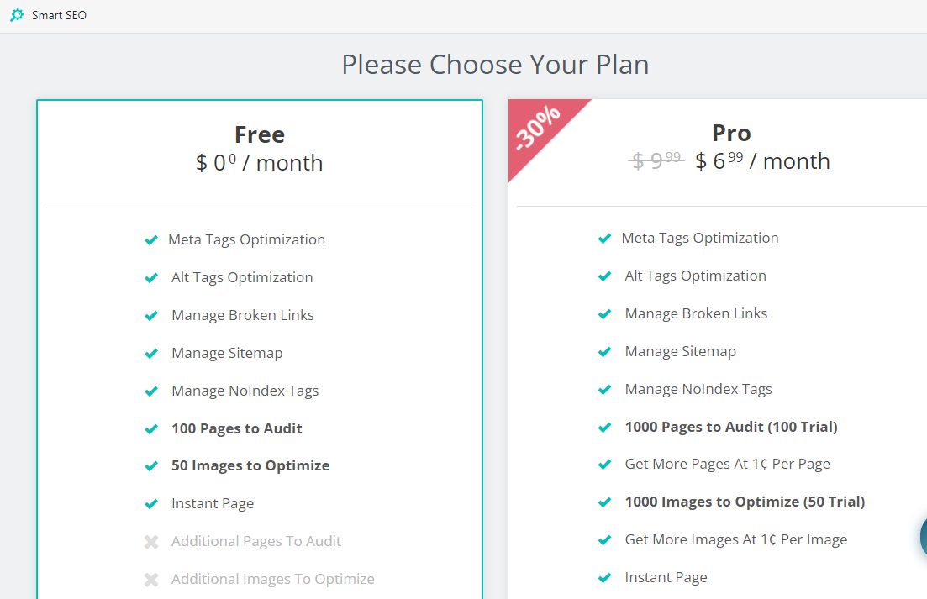The width and height of the screenshot is (927, 599).
Task: Click the X icon next to Additional Pages To Audit
Action: pos(151,542)
